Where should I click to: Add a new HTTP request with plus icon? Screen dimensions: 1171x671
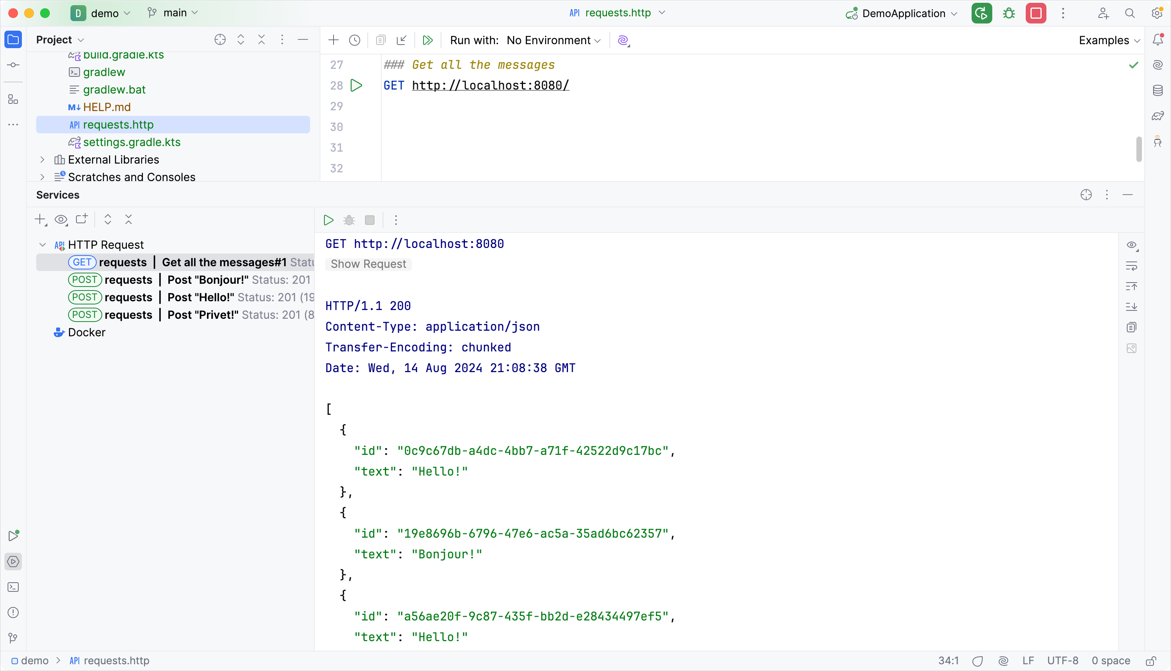point(334,40)
